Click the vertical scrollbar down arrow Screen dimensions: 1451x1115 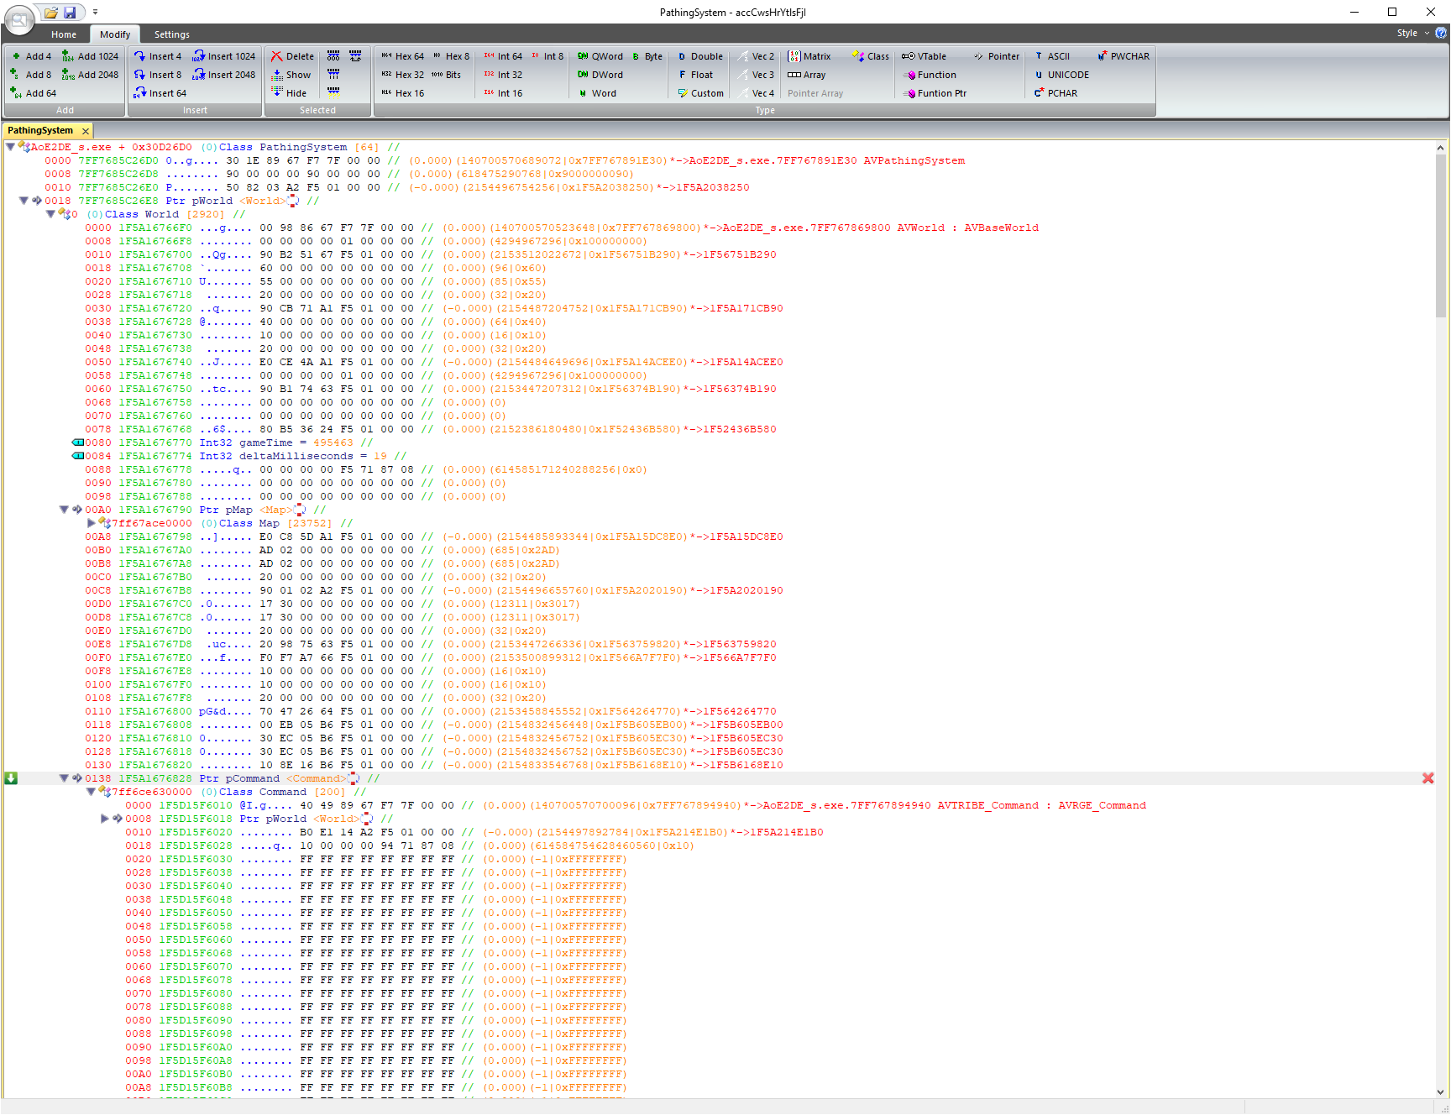(x=1441, y=1091)
